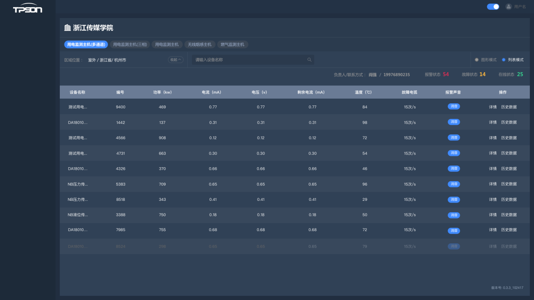Image resolution: width=534 pixels, height=300 pixels.
Task: Open 详情 for device 9400
Action: click(x=493, y=107)
